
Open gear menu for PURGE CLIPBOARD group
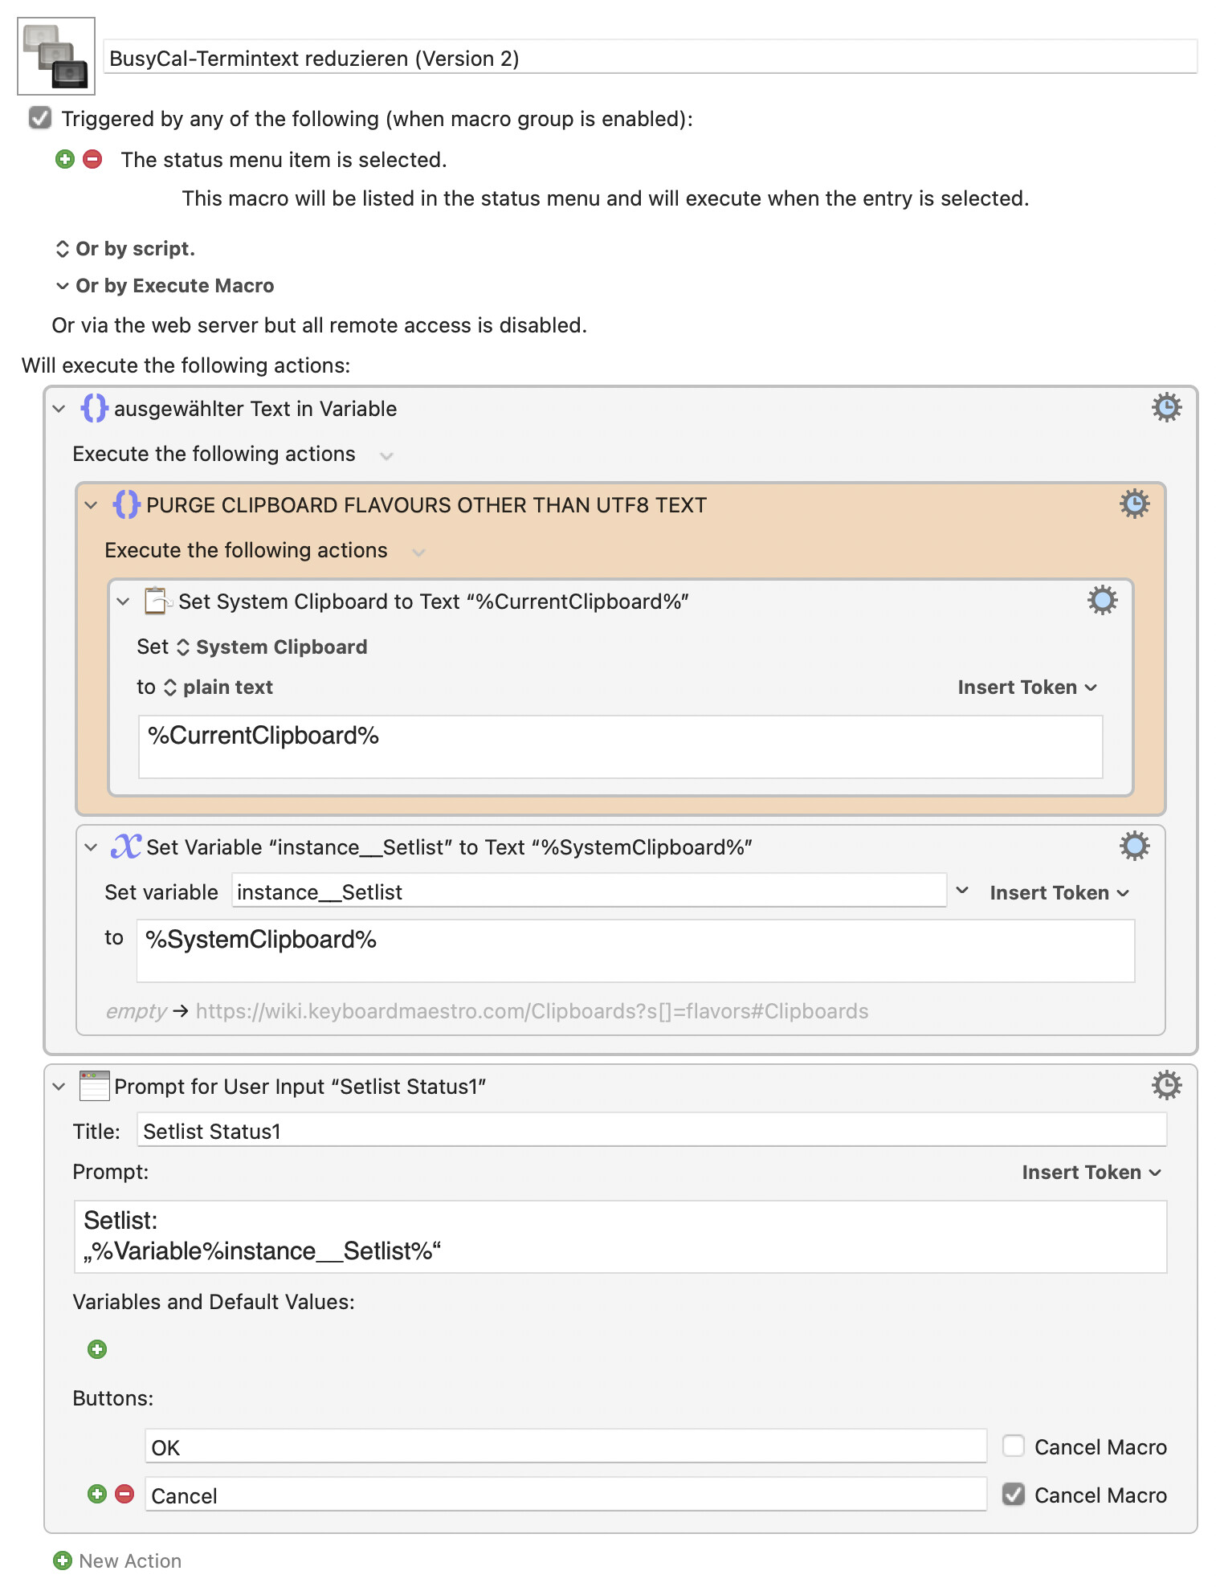click(x=1134, y=504)
